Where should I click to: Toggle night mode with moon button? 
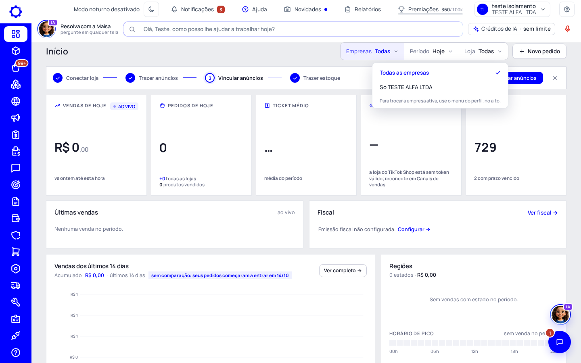(151, 9)
